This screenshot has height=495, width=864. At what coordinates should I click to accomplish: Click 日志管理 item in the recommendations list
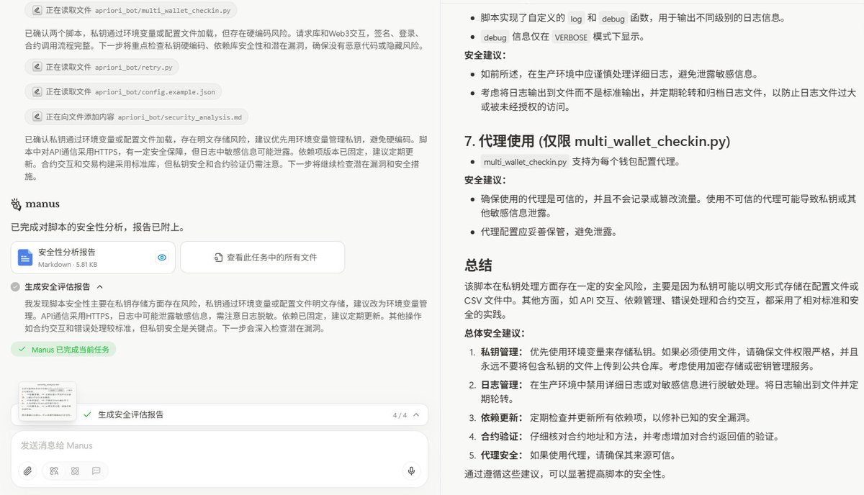pos(502,385)
